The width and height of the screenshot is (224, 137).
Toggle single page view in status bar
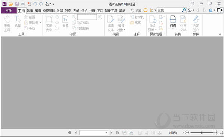pyautogui.click(x=140, y=133)
